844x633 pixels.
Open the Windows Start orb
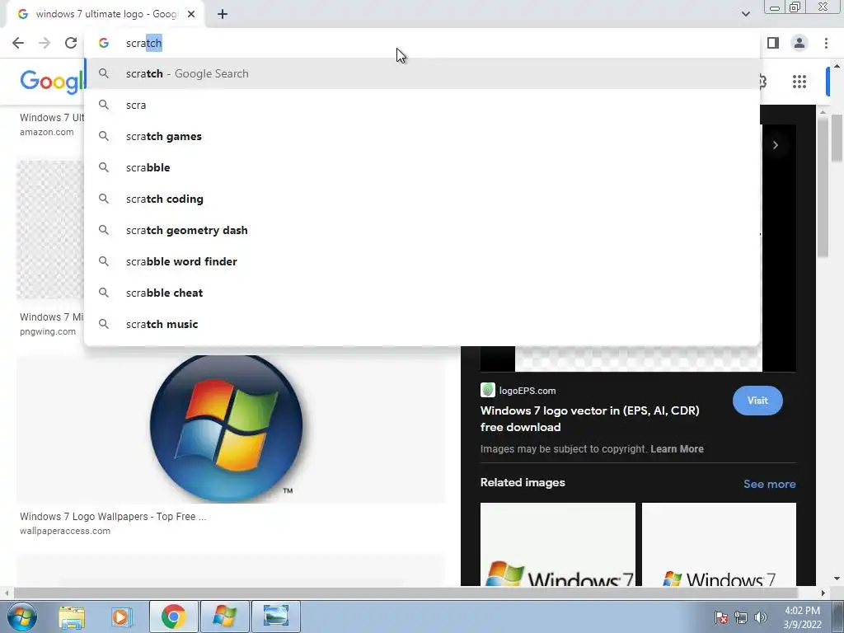pyautogui.click(x=21, y=617)
